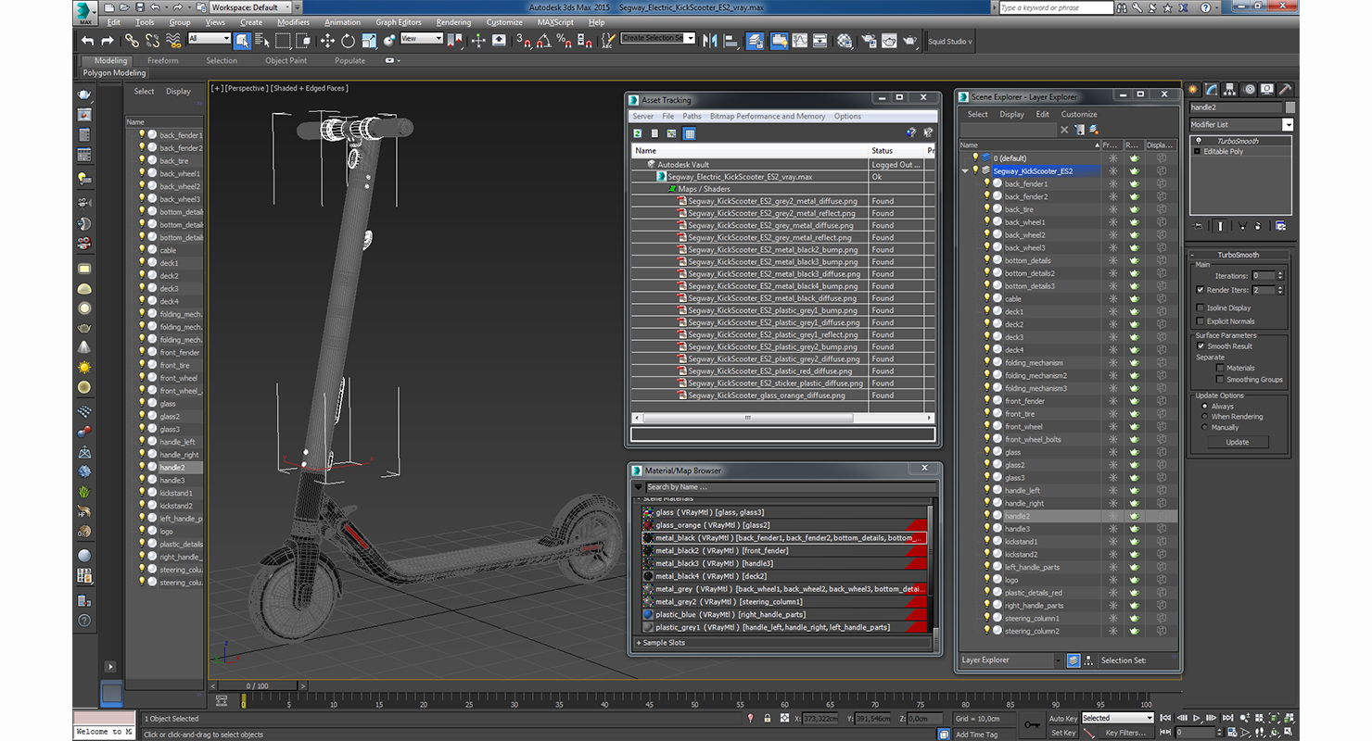The height and width of the screenshot is (741, 1372).
Task: Switch to the Freeform ribbon tab
Action: pos(162,61)
